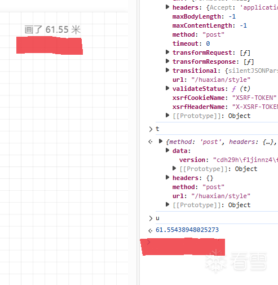
Task: Click the "画了 61.55 米" label on the grid
Action: (52, 30)
